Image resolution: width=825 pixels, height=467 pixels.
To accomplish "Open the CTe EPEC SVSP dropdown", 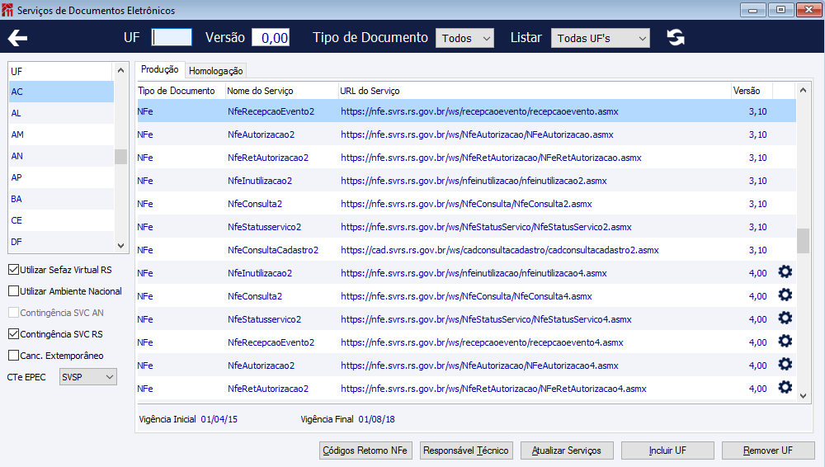I will point(88,377).
